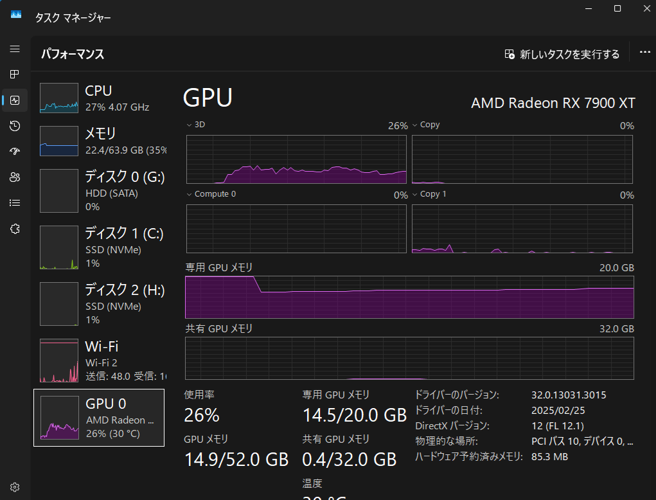Select メモリ in the performance list
Image resolution: width=656 pixels, height=500 pixels.
100,141
